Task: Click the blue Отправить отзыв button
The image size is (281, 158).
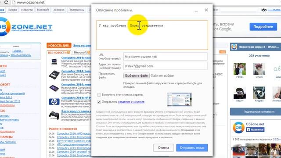Action: (192, 147)
